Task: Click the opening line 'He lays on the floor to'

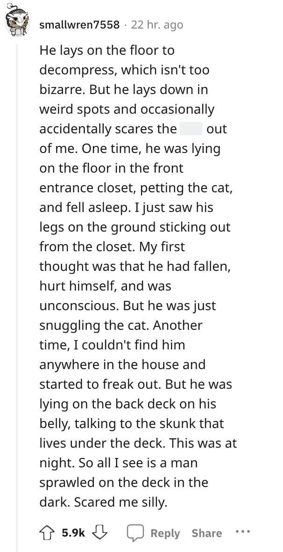Action: tap(107, 51)
